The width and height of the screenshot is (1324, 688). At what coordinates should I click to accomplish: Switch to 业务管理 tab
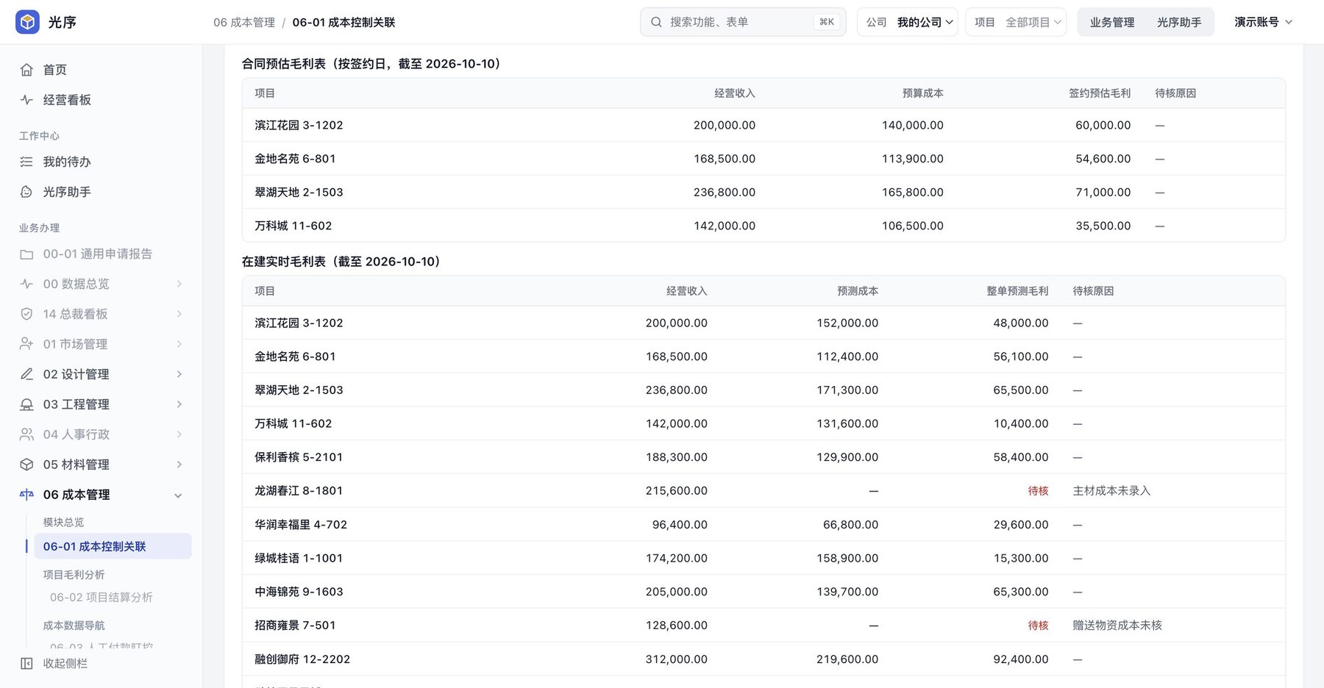[1112, 22]
